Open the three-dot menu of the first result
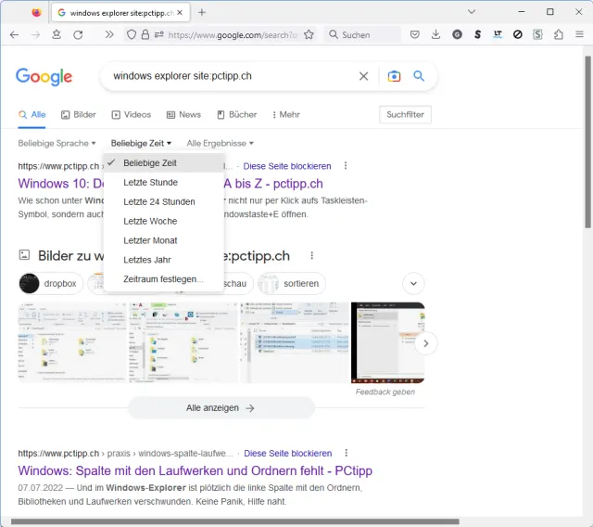This screenshot has height=527, width=593. pyautogui.click(x=346, y=166)
